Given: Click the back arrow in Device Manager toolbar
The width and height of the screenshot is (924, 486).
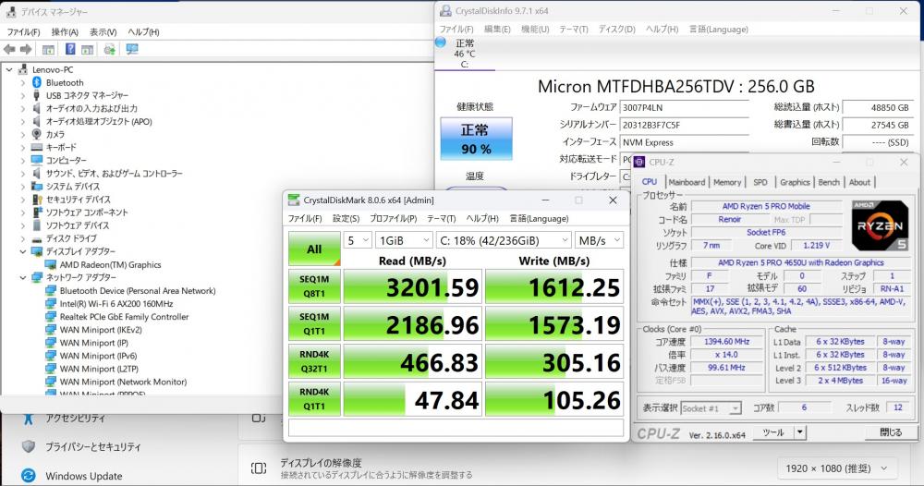Looking at the screenshot, I should point(9,50).
